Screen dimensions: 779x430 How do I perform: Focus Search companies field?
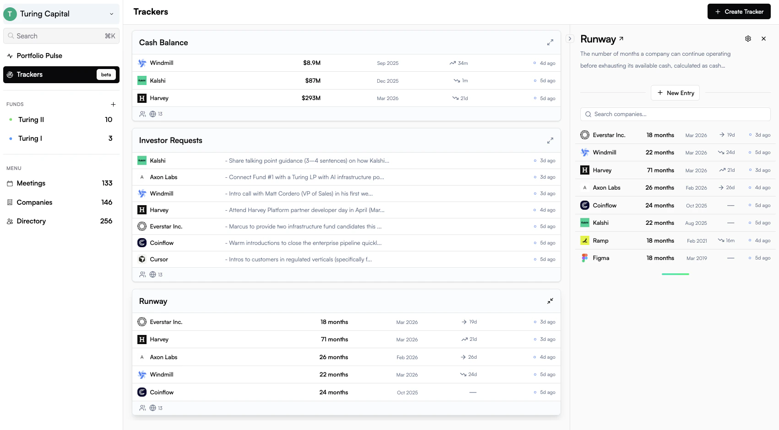[675, 114]
